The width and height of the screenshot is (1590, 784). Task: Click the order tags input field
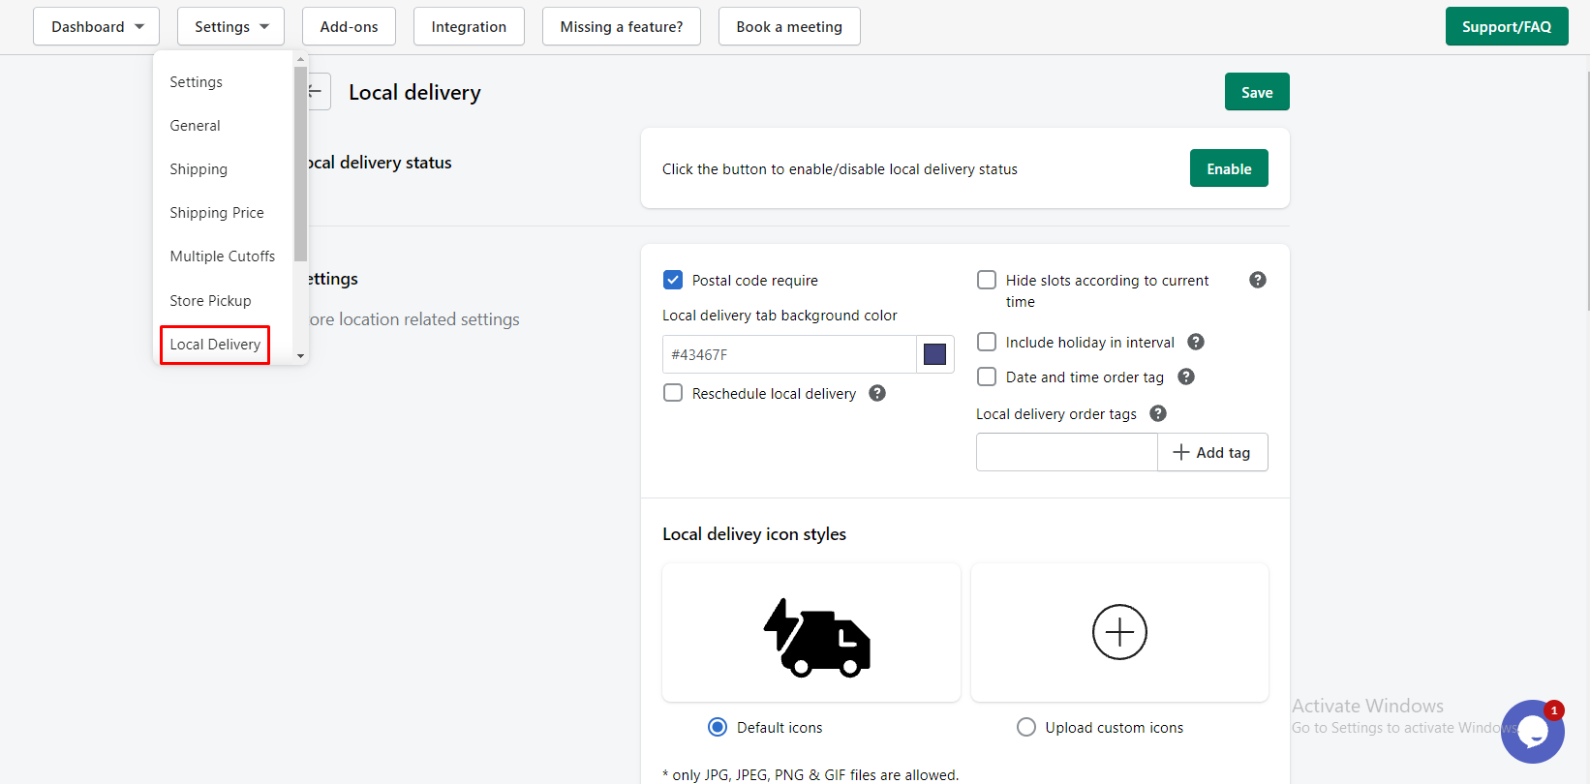(1067, 452)
